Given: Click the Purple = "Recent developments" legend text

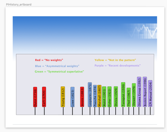Looking at the screenshot, I should pyautogui.click(x=118, y=66).
